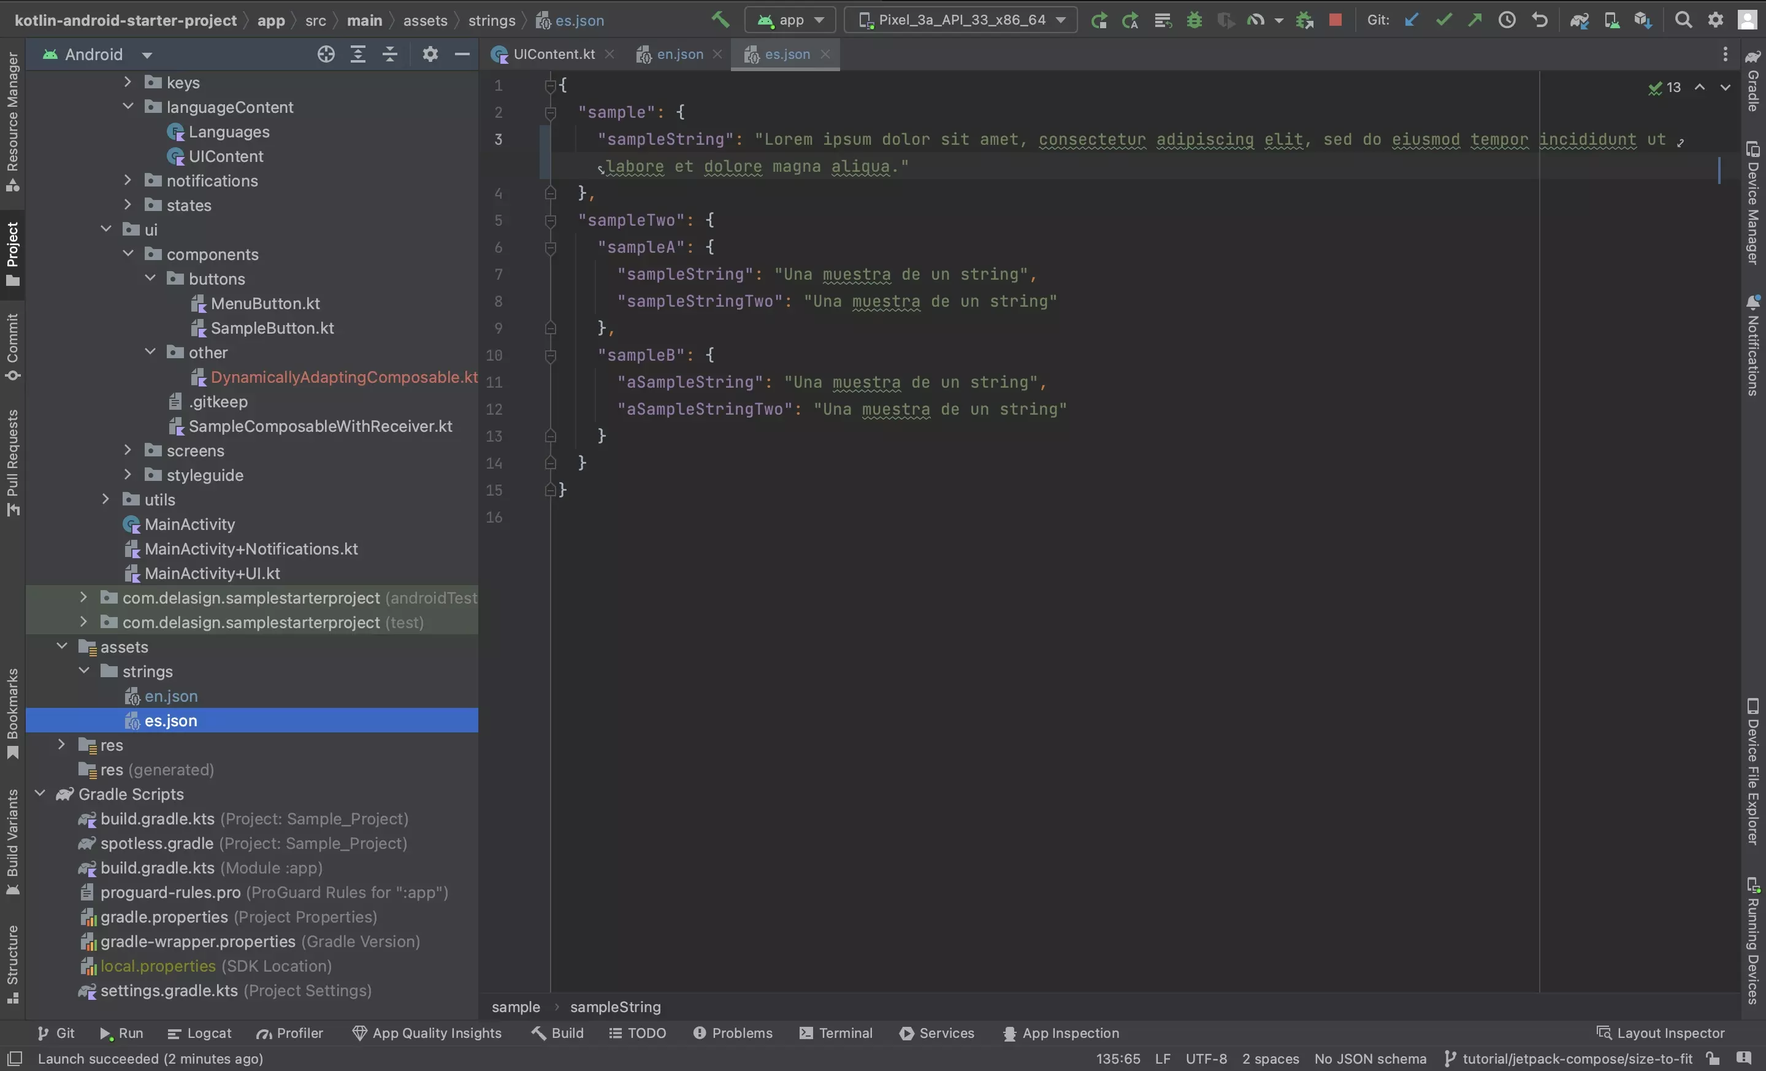This screenshot has height=1071, width=1766.
Task: Expand the screens folder
Action: click(128, 450)
